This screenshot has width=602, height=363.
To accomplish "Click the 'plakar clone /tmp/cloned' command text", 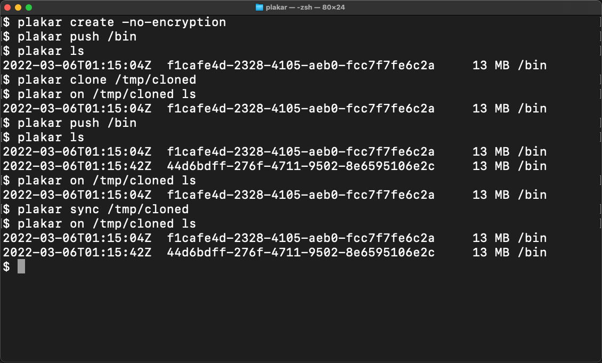I will click(x=107, y=80).
